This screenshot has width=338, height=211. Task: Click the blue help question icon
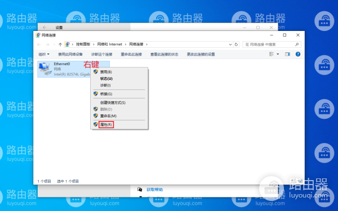point(298,54)
